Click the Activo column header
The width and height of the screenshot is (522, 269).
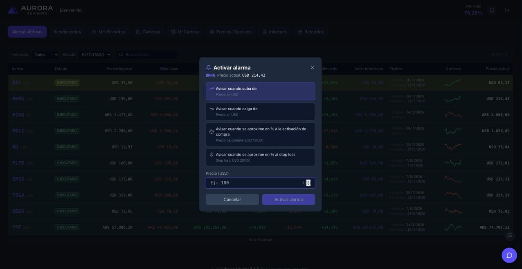tap(18, 69)
